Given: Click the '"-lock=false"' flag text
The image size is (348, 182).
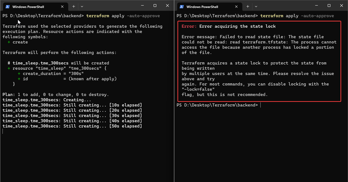Looking at the screenshot, I should click(x=198, y=89).
